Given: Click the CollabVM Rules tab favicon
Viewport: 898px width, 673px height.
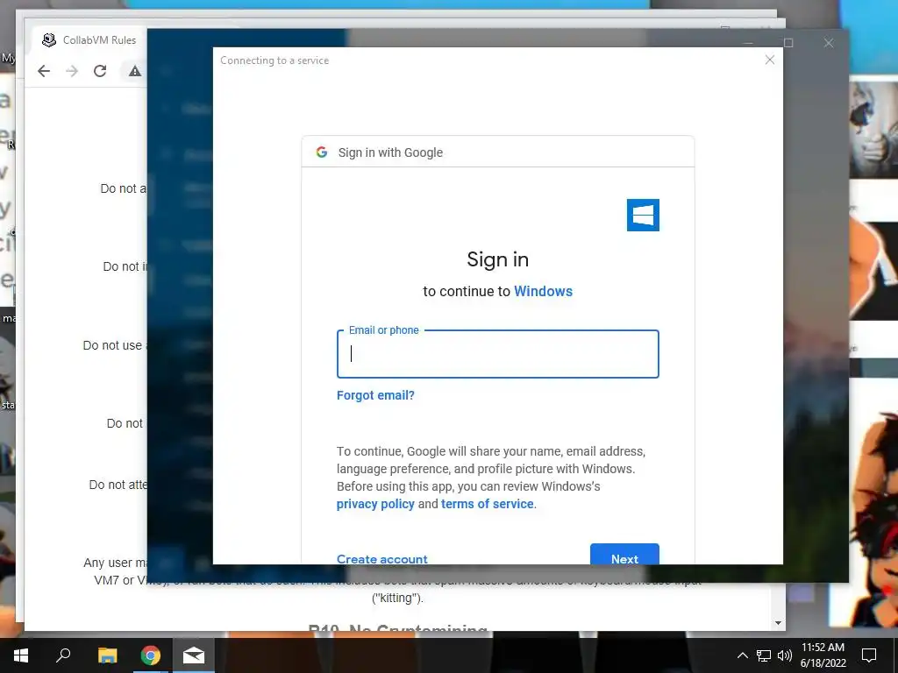Looking at the screenshot, I should point(49,40).
